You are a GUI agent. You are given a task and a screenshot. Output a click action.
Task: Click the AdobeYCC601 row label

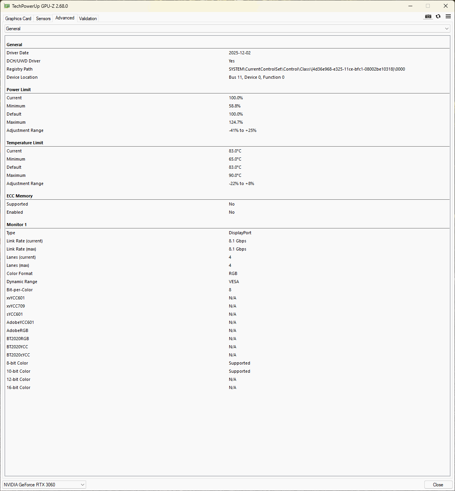[x=20, y=322]
